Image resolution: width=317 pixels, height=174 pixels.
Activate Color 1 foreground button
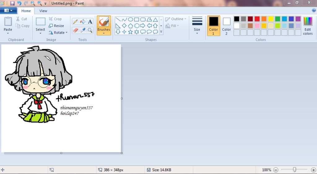coord(214,26)
